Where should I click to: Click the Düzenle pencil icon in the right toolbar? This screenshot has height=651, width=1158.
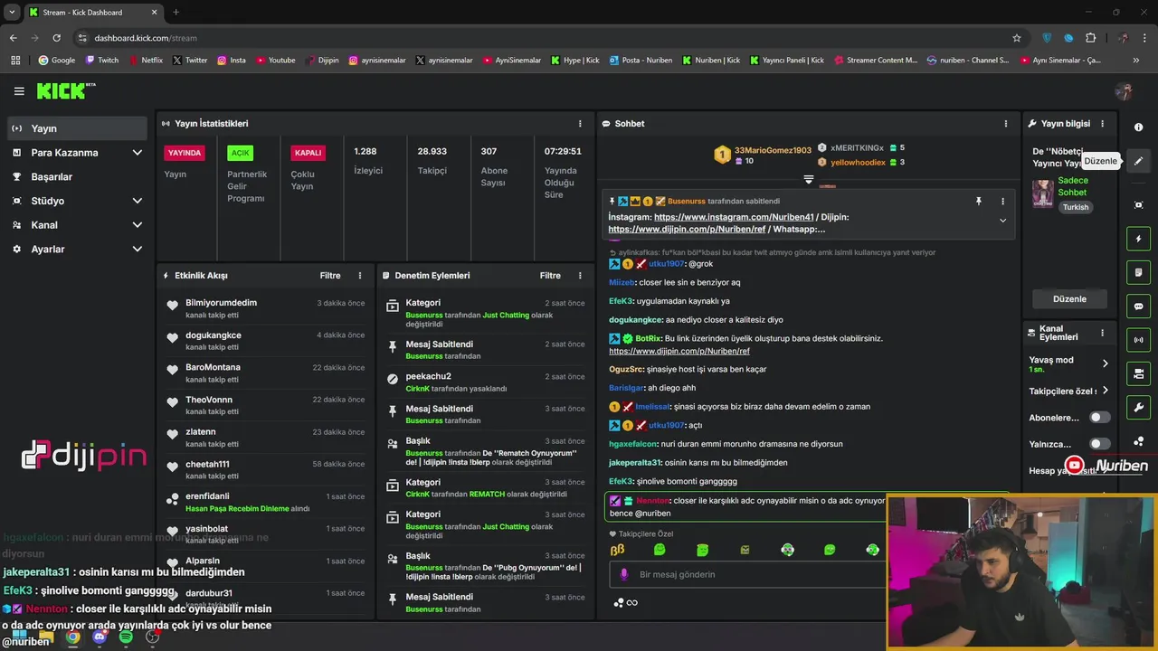click(1138, 161)
